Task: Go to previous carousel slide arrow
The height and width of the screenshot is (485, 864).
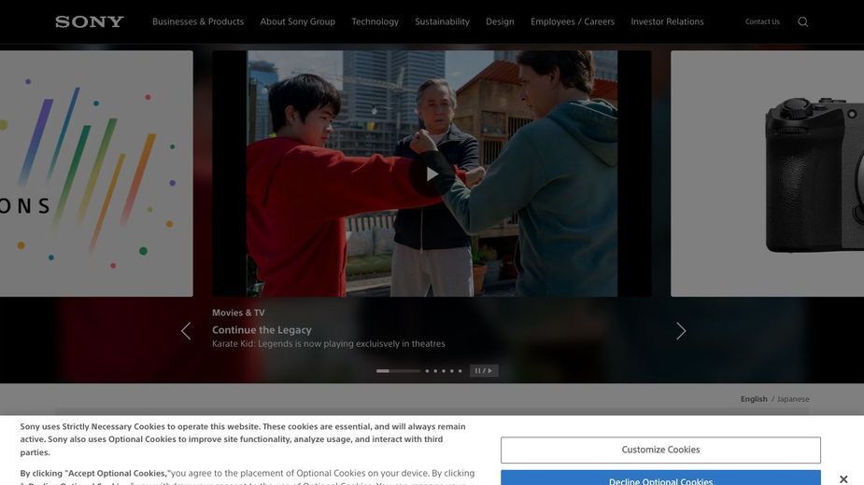Action: pos(186,331)
